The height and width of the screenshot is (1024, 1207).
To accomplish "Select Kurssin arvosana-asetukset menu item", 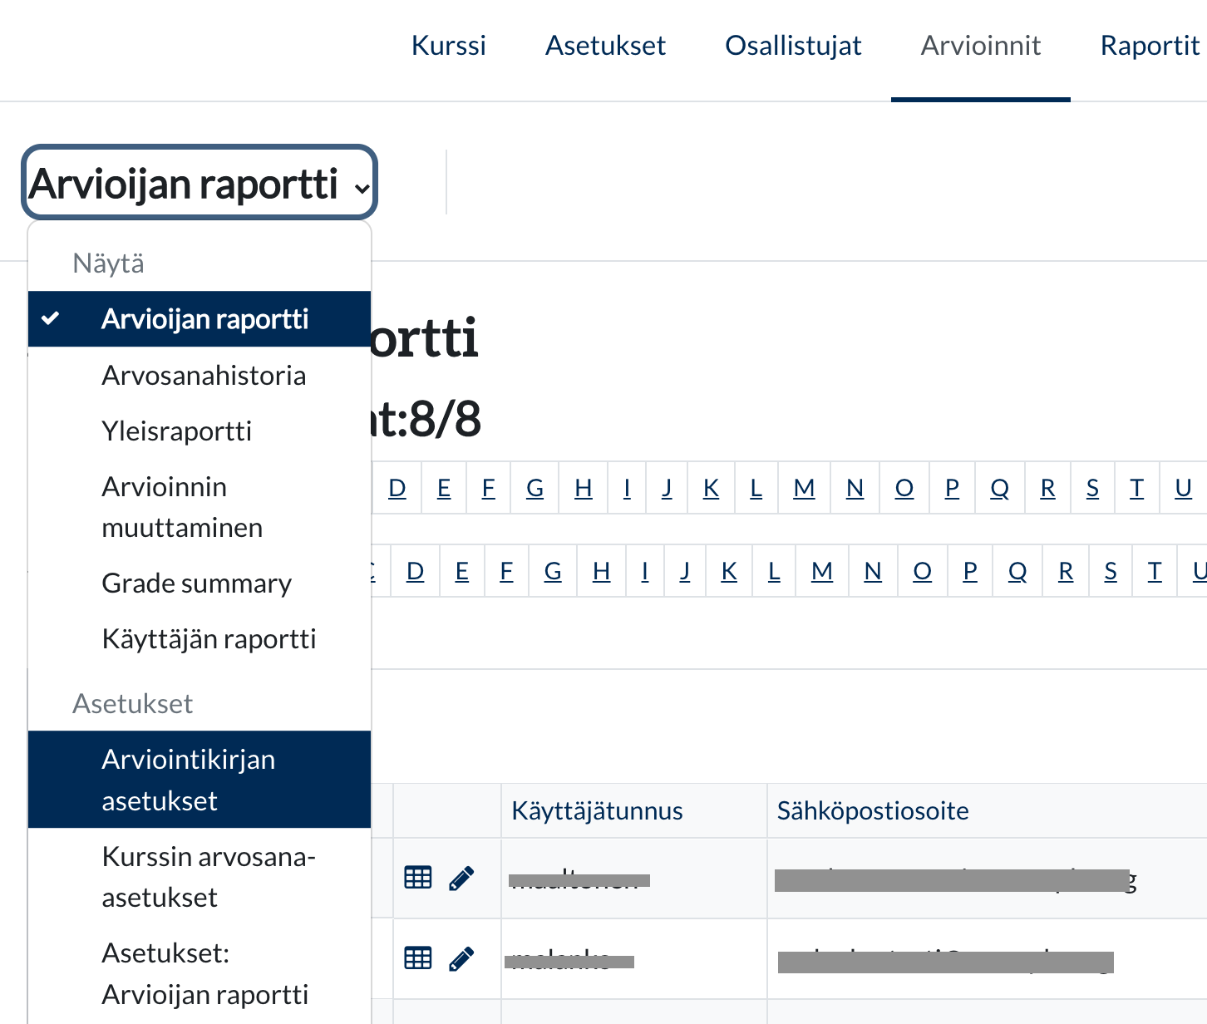I will [x=208, y=877].
